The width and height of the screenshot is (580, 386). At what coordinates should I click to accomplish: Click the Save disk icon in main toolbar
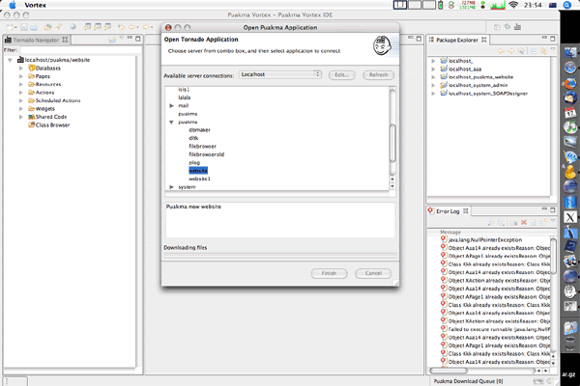24,27
